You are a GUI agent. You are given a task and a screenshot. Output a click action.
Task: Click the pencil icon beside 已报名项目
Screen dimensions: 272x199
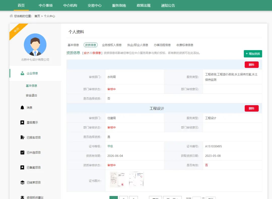point(22,137)
